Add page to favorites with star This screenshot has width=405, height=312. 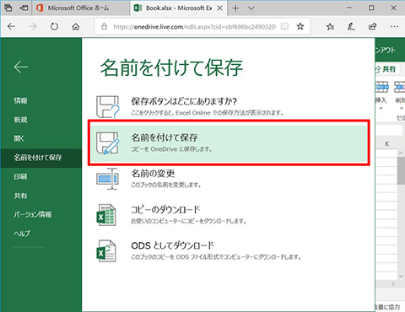[x=300, y=26]
